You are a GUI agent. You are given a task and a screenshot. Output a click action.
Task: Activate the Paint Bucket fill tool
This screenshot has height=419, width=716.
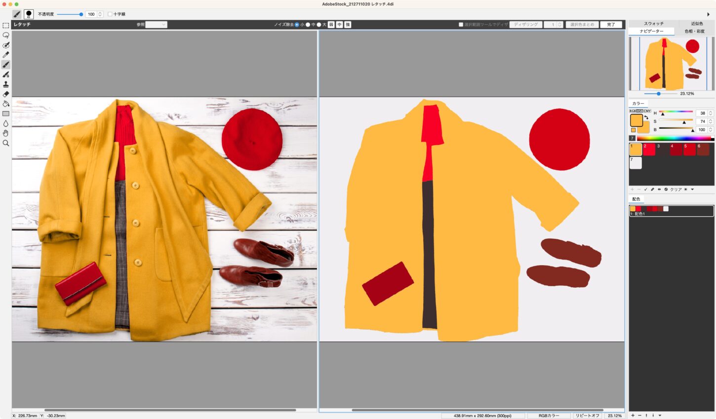pos(6,104)
